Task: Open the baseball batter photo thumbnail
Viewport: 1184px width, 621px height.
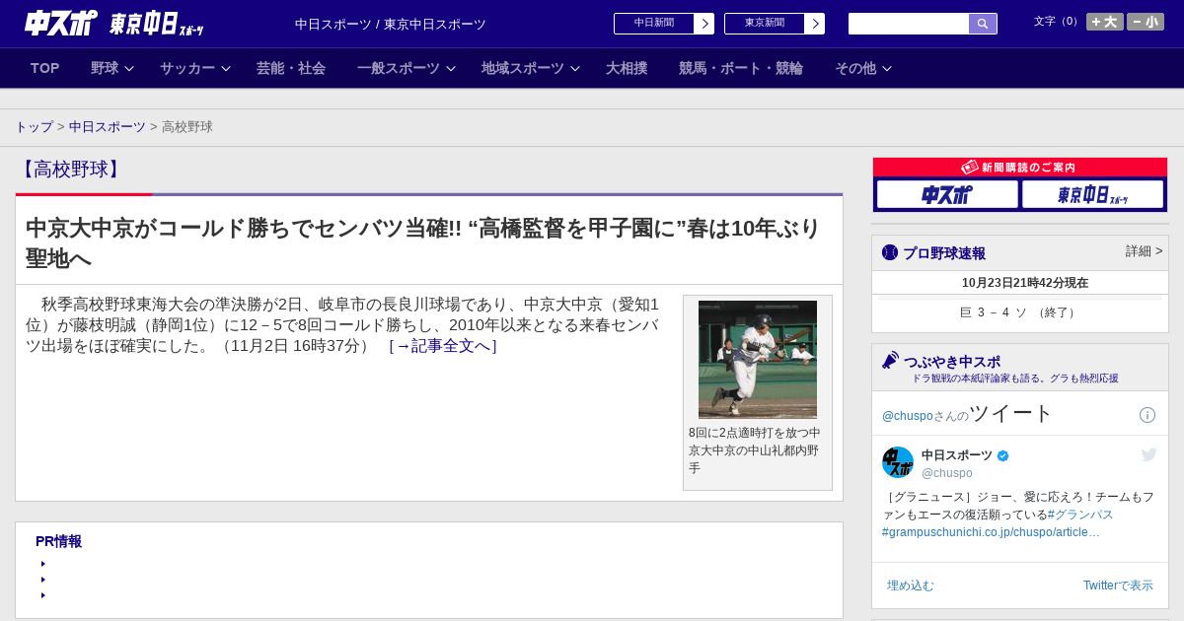Action: (x=758, y=360)
